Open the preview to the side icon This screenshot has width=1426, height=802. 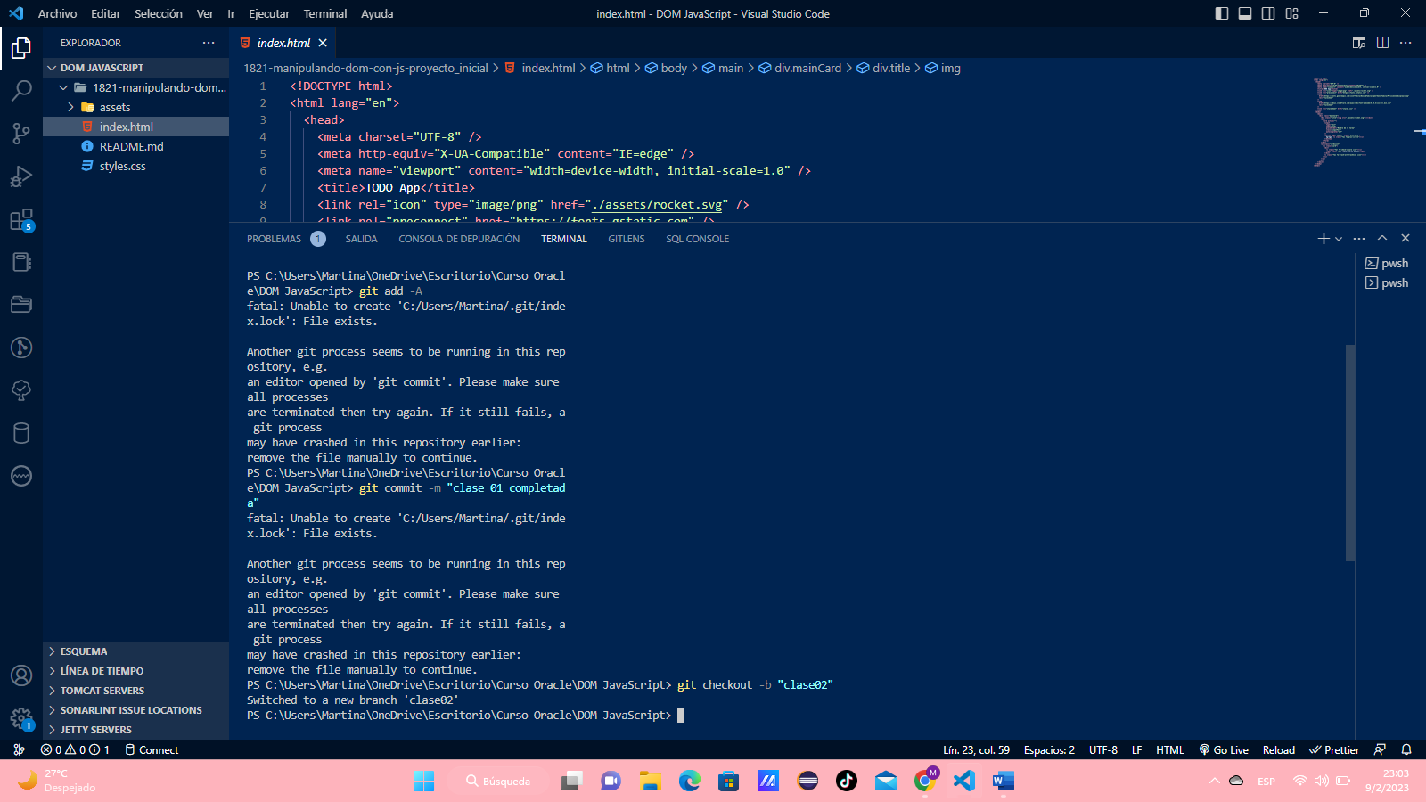[x=1359, y=43]
